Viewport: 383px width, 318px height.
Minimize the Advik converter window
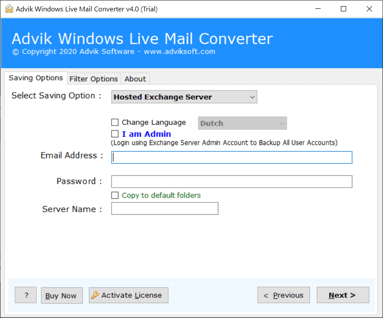318,9
